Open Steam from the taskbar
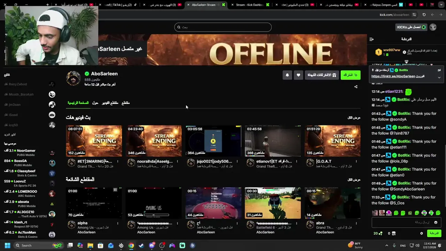This screenshot has height=251, width=446. [141, 245]
